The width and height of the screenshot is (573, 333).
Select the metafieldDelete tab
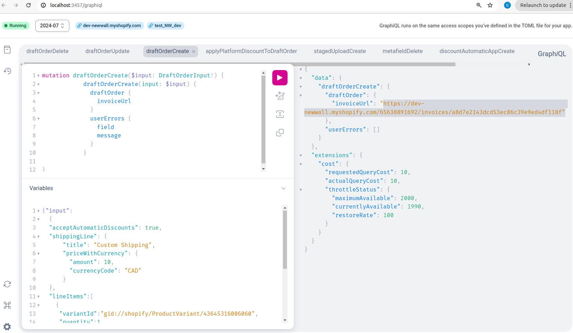(402, 51)
